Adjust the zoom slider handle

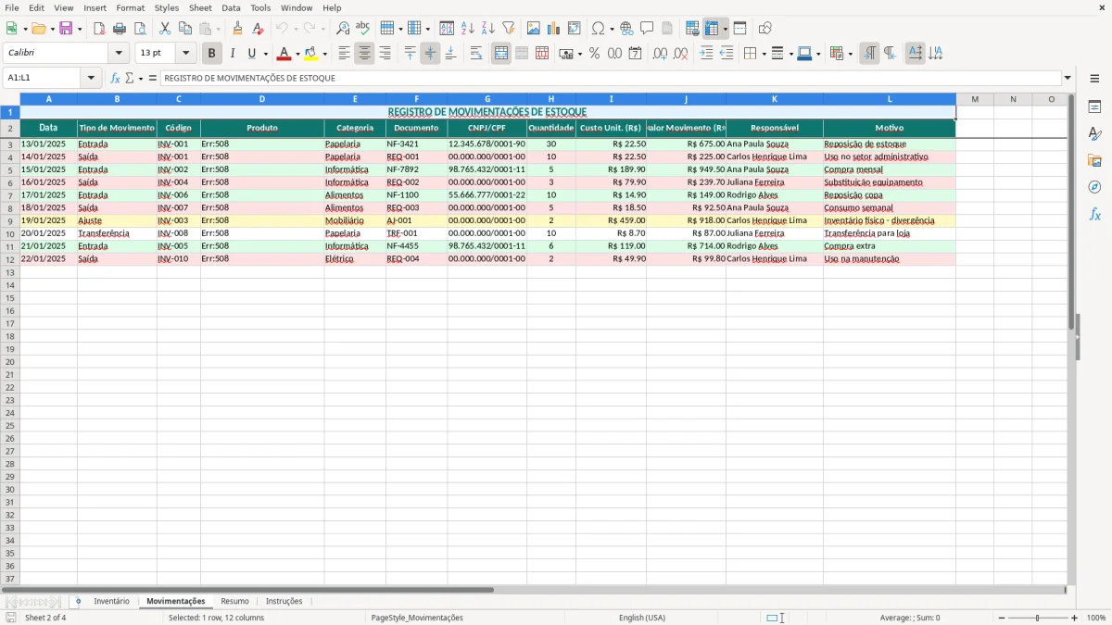click(1037, 618)
